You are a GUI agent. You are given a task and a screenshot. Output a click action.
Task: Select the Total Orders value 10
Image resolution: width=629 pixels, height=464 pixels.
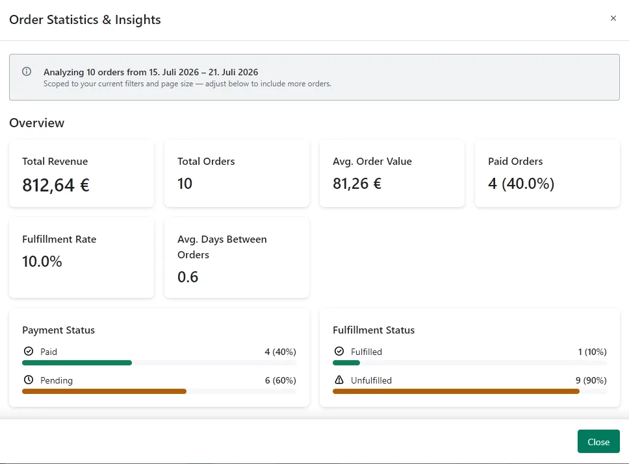(x=185, y=184)
